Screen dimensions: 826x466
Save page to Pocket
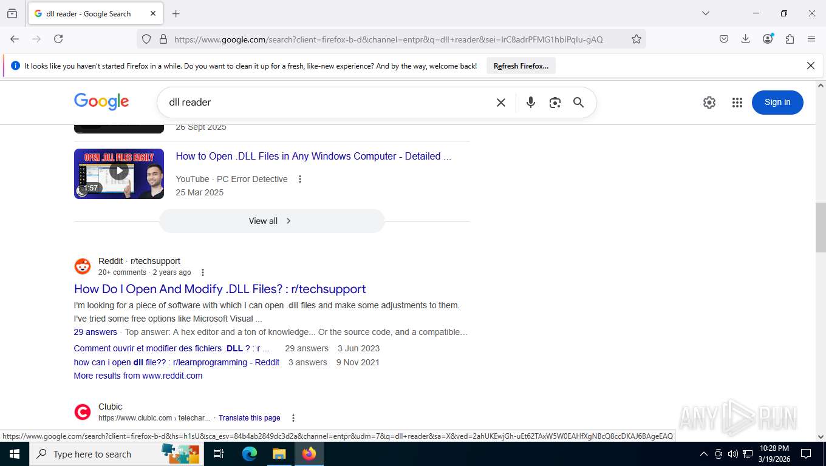click(x=724, y=39)
